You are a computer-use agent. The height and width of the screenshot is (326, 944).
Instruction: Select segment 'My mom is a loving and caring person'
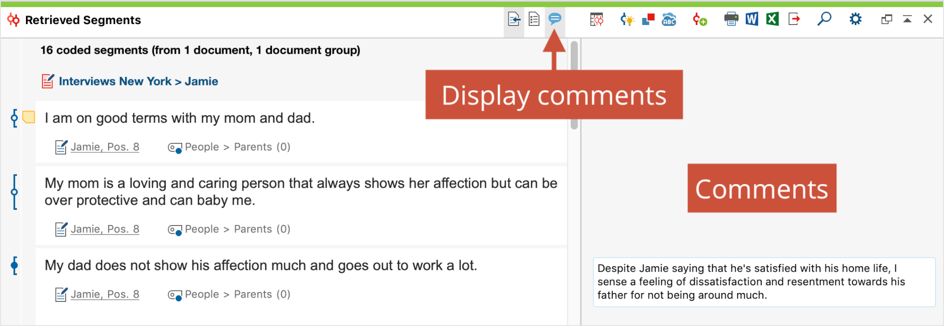coord(301,192)
